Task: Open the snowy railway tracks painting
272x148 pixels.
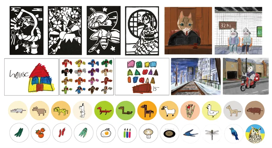Action: coord(196,77)
